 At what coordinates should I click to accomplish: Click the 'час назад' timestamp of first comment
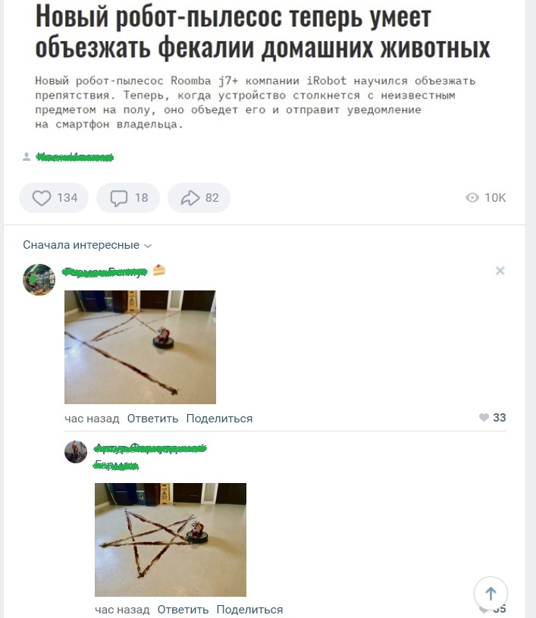pyautogui.click(x=92, y=419)
